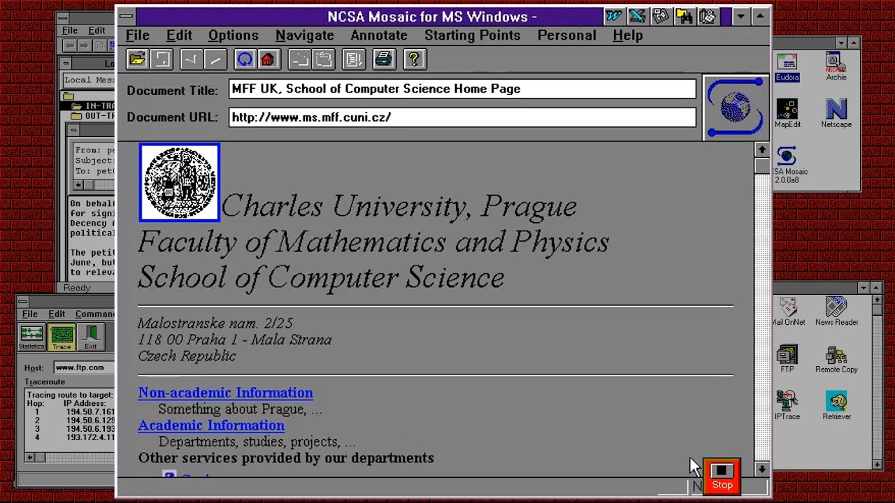
Task: Click the Reload circular arrow icon
Action: pyautogui.click(x=244, y=59)
